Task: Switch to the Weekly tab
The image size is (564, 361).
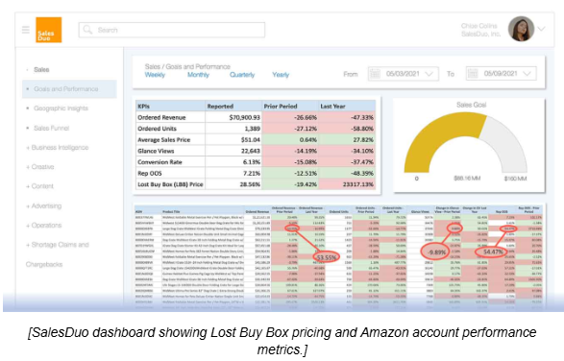Action: [x=155, y=75]
